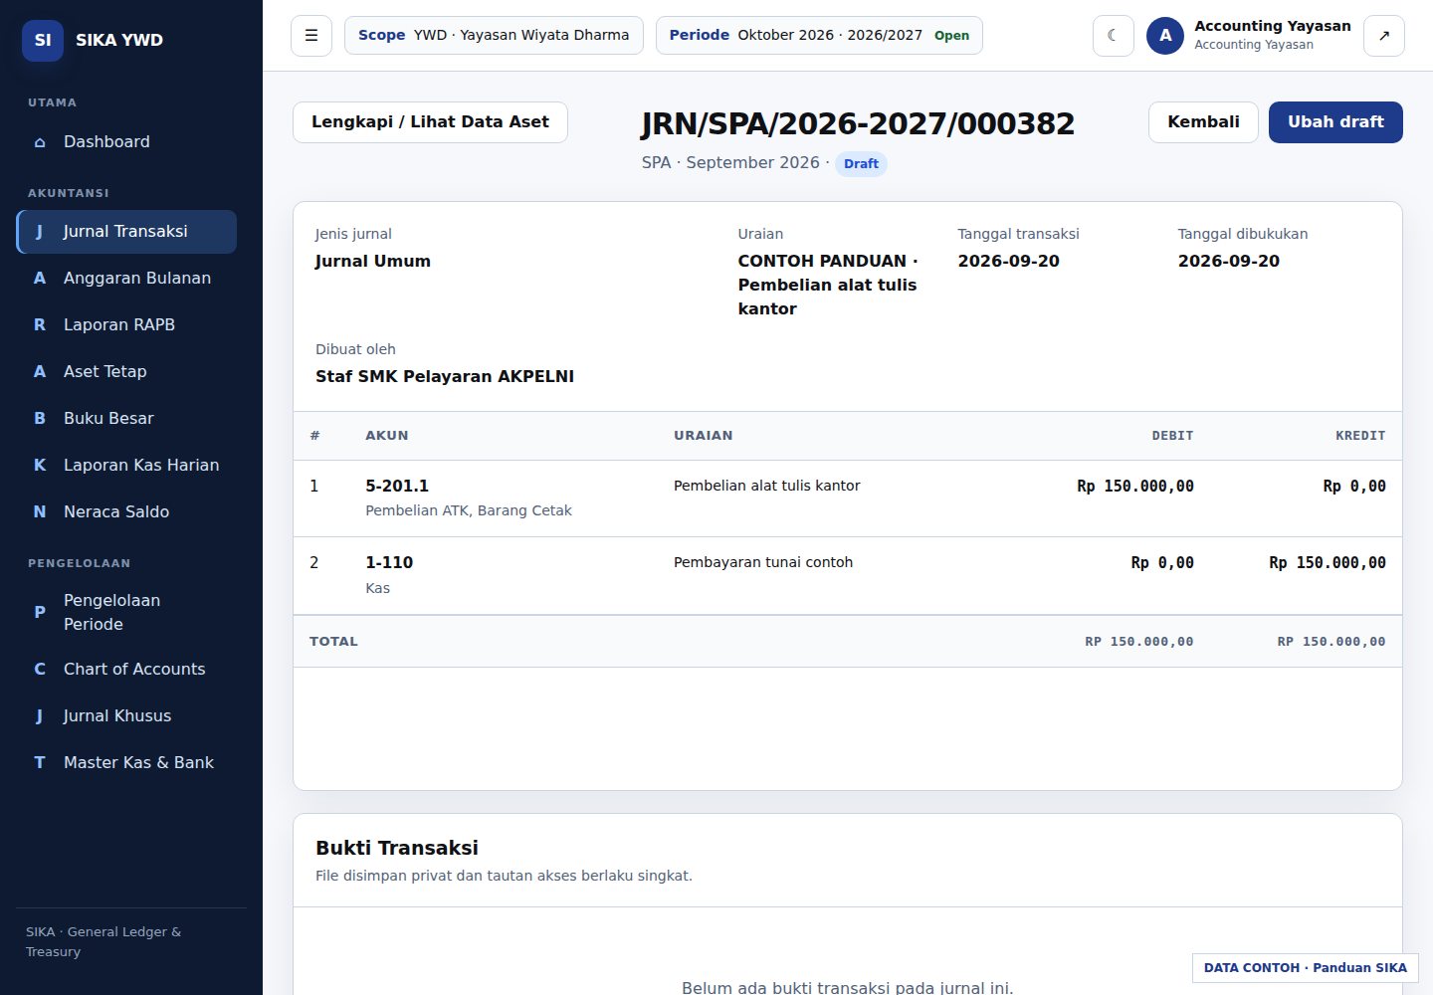Click 'Pembelian ATK, Barang Cetak' account name
Viewport: 1433px width, 995px height.
(x=469, y=511)
